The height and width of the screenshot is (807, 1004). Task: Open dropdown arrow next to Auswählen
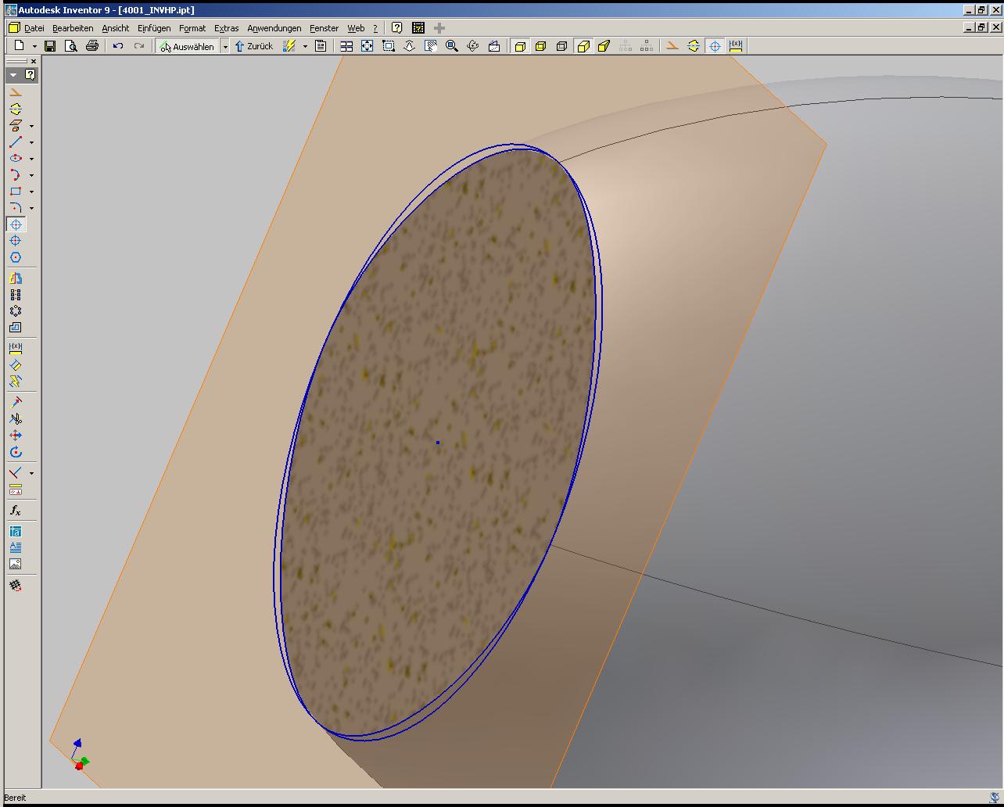pos(225,47)
